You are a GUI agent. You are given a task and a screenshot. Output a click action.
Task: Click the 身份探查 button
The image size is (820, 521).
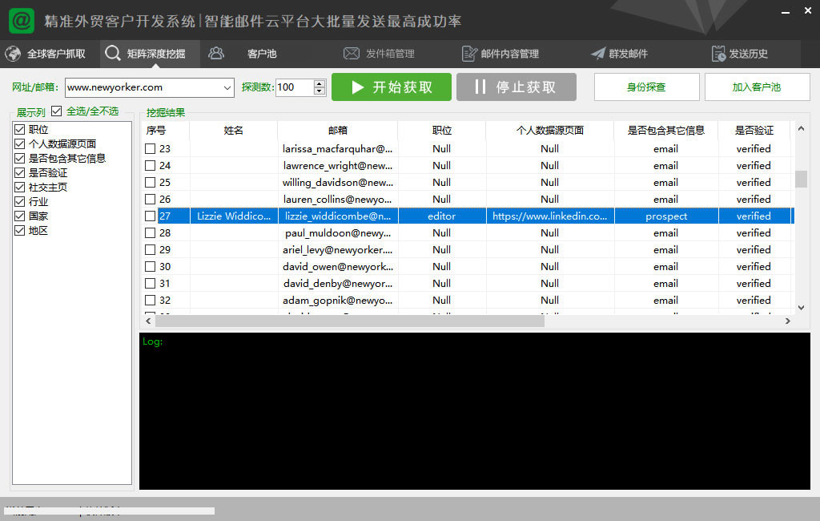pos(646,87)
